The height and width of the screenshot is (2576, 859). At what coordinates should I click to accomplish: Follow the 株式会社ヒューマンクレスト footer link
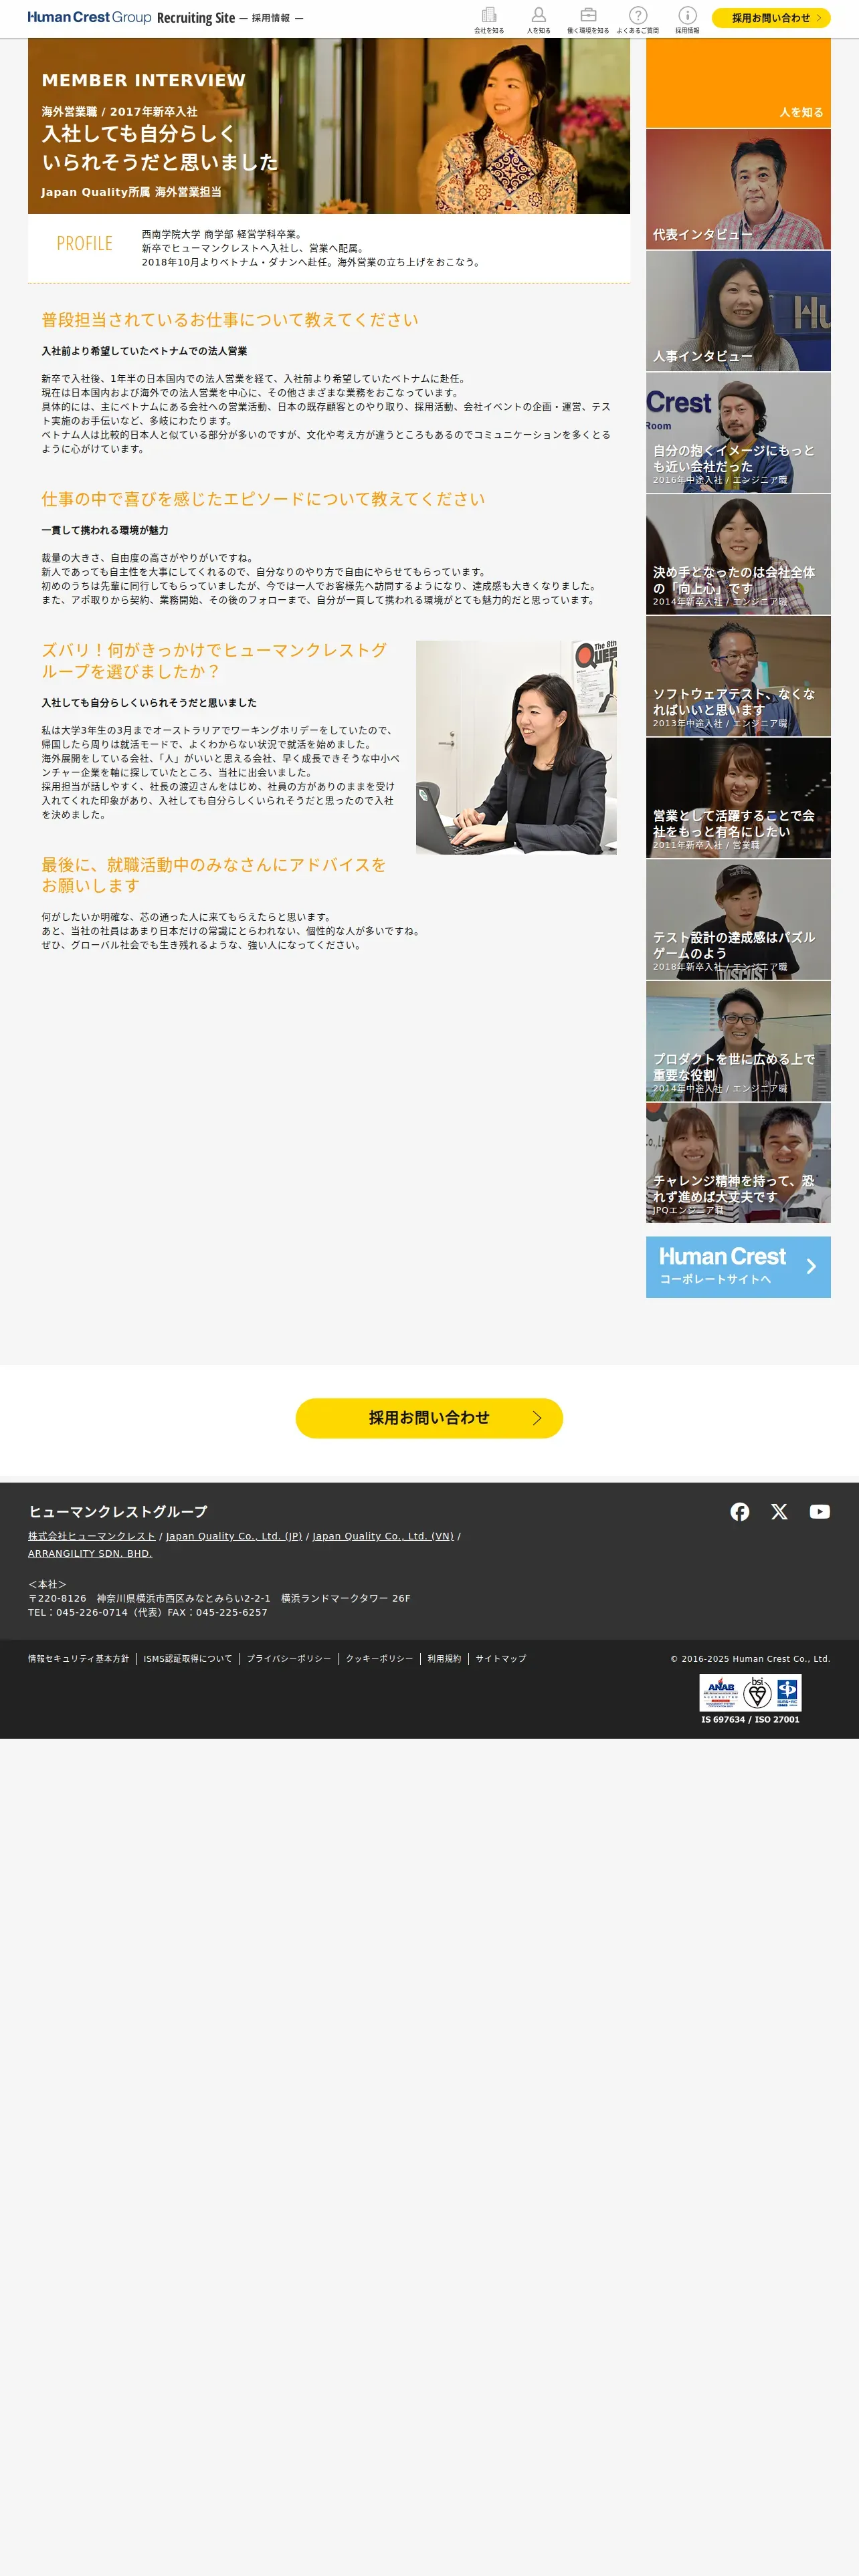tap(92, 1536)
